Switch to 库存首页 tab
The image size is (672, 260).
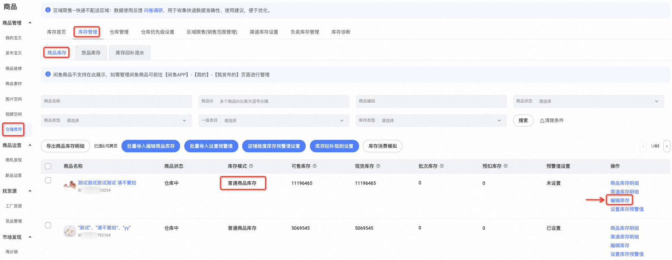(56, 32)
